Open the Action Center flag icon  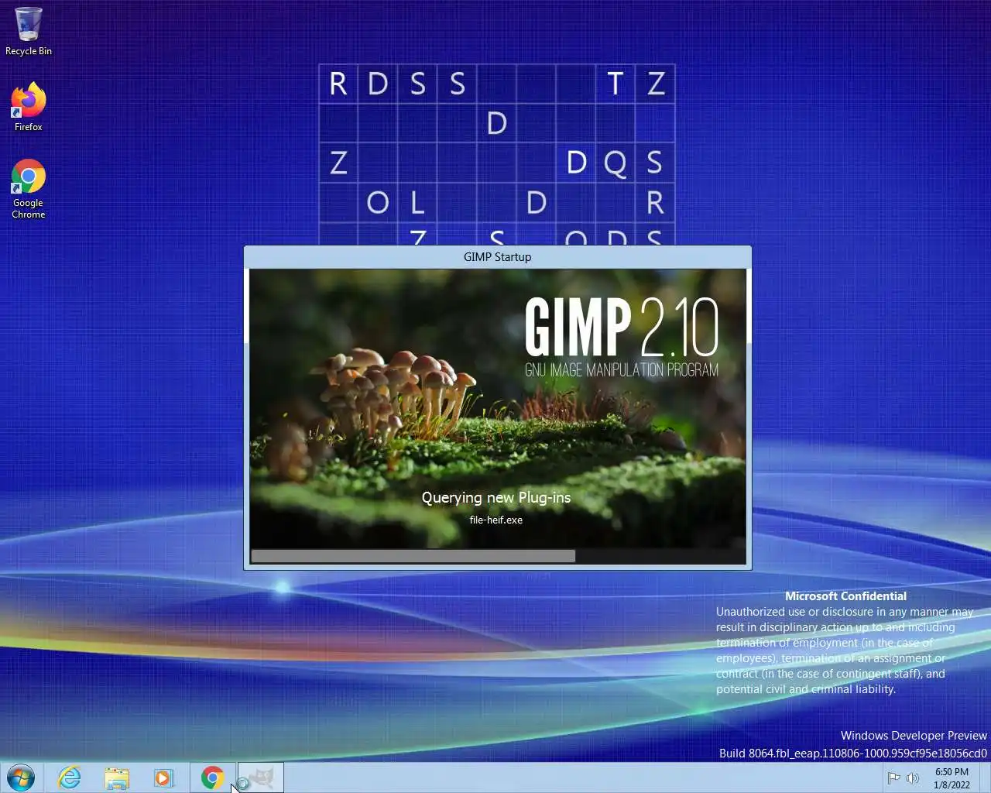(893, 778)
